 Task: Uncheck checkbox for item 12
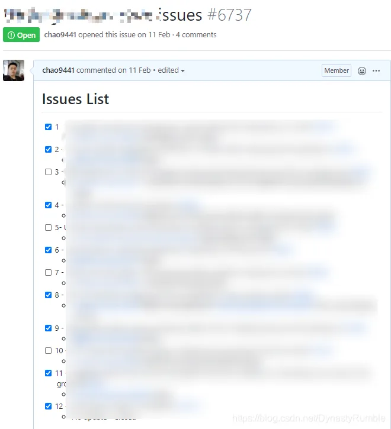point(48,407)
